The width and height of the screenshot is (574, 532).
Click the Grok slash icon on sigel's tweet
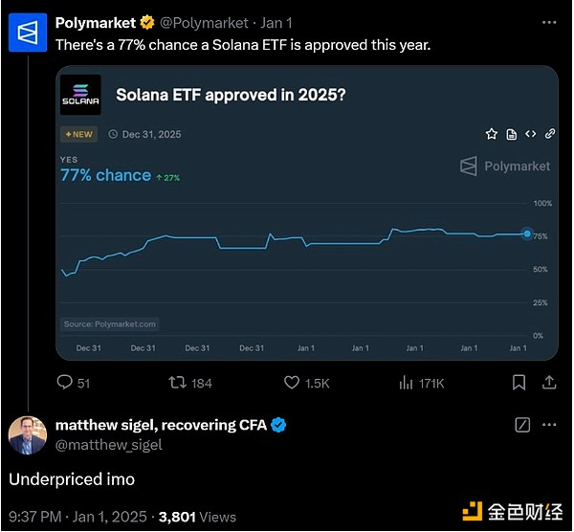[522, 425]
